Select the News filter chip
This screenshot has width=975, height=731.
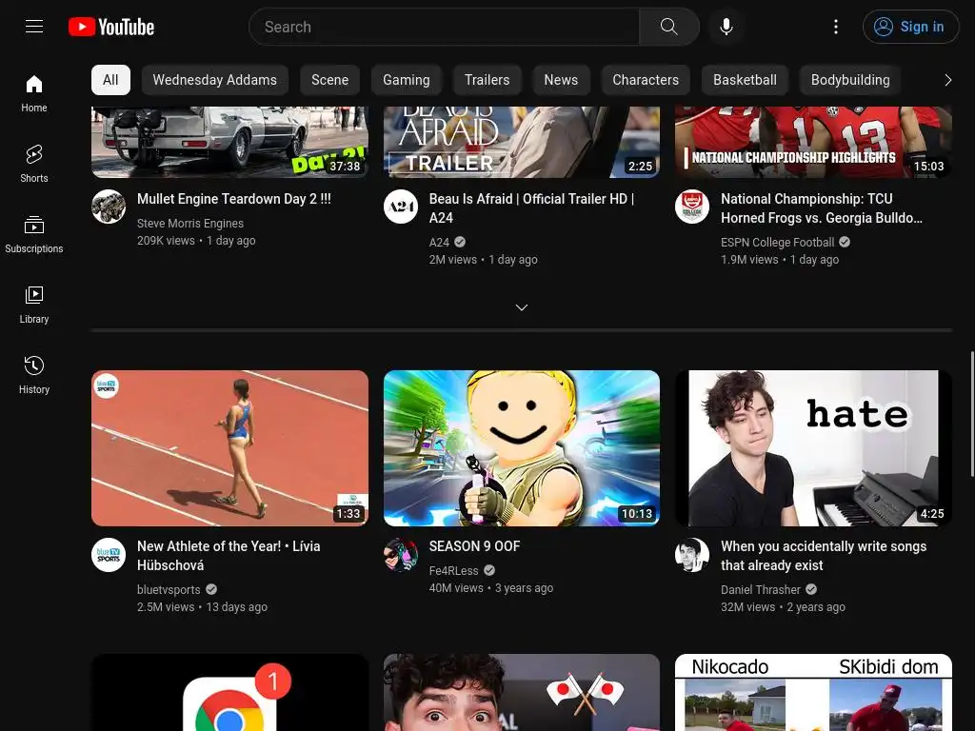point(561,80)
